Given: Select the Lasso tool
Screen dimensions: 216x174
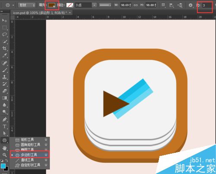Looking at the screenshot, I should click(x=4, y=35).
